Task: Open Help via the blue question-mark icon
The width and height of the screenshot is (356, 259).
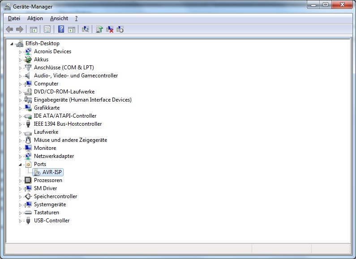Action: (x=61, y=29)
